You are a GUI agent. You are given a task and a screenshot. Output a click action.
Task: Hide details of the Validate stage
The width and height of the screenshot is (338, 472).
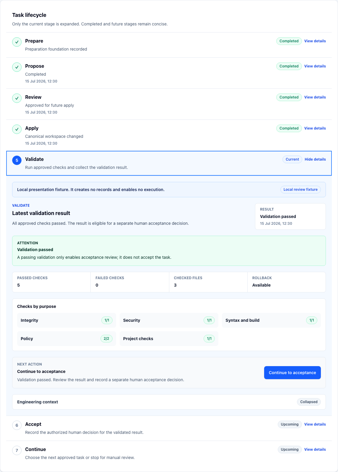tap(315, 159)
